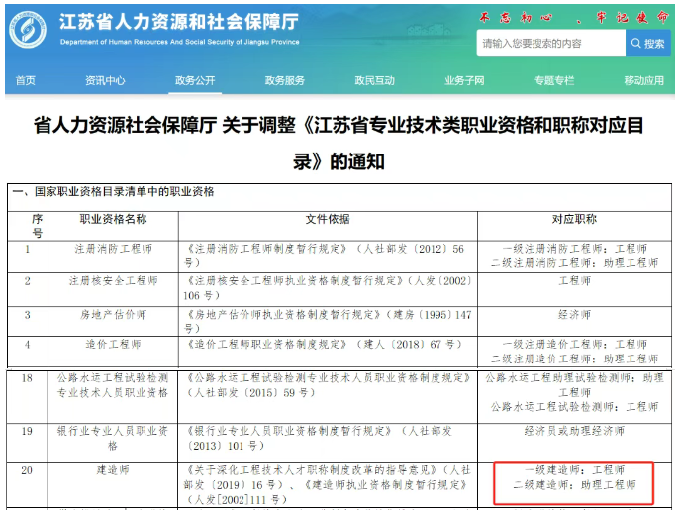Click the notice headline about 职业资格和职称对应目录

coord(339,144)
